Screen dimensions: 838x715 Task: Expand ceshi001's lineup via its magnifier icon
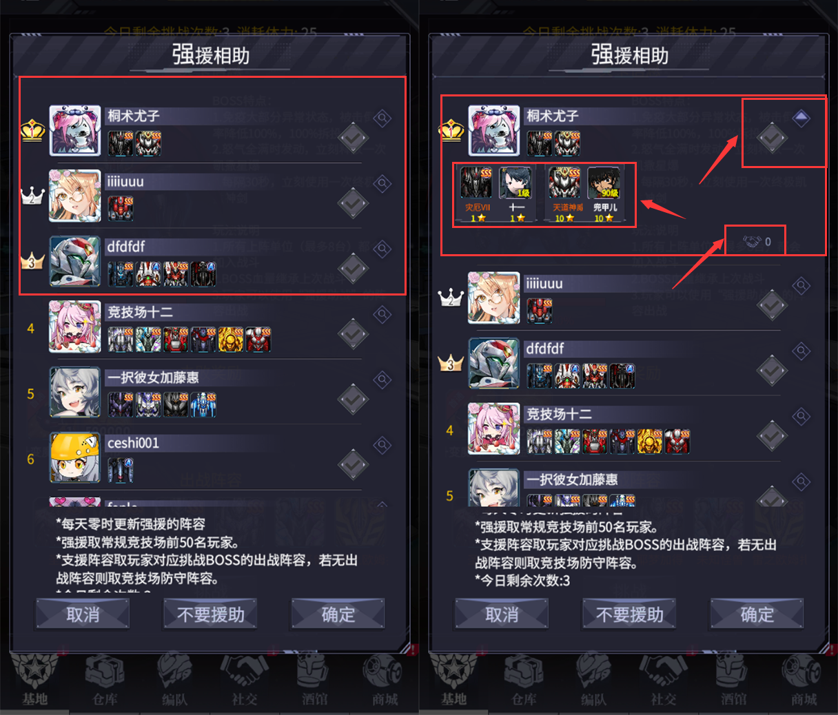(x=382, y=445)
